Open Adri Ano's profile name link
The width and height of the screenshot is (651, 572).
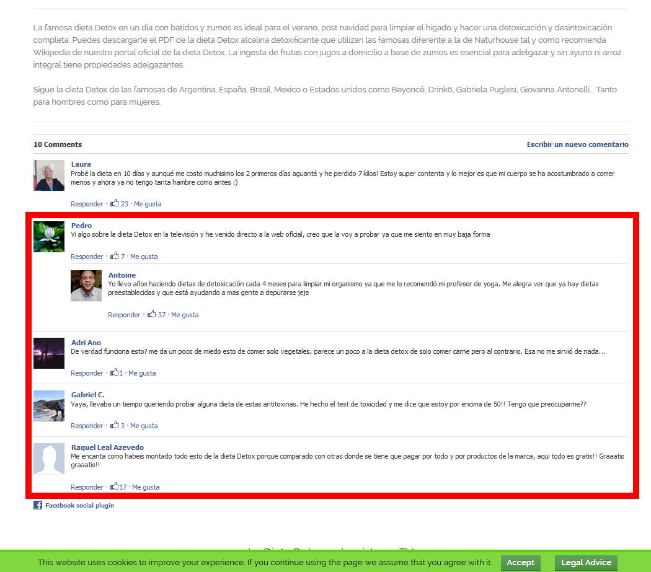[86, 343]
